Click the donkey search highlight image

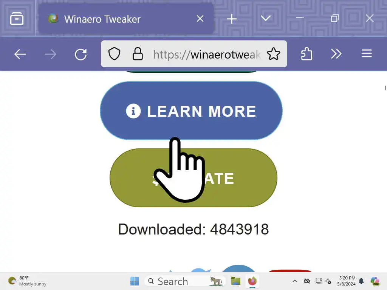coord(216,281)
